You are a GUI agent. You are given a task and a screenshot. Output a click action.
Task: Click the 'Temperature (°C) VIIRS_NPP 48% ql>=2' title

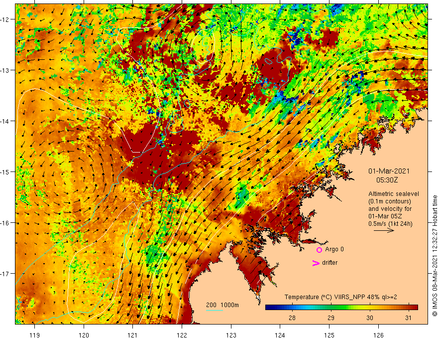pos(340,297)
